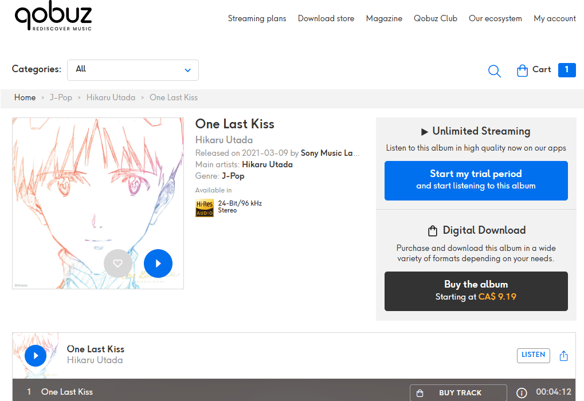Click Start my trial period button
The image size is (584, 401).
[476, 180]
